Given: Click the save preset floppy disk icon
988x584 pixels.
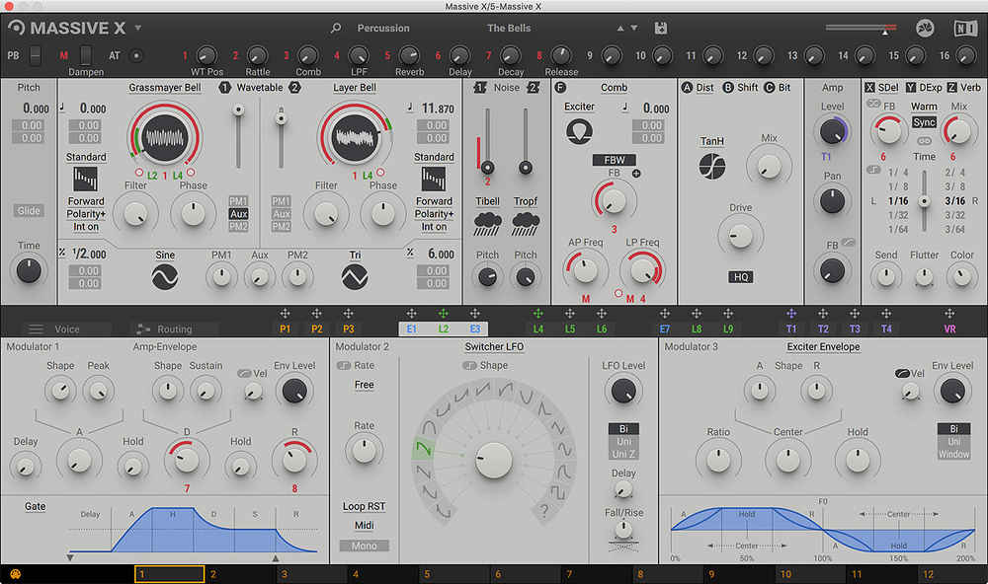Looking at the screenshot, I should click(x=660, y=28).
